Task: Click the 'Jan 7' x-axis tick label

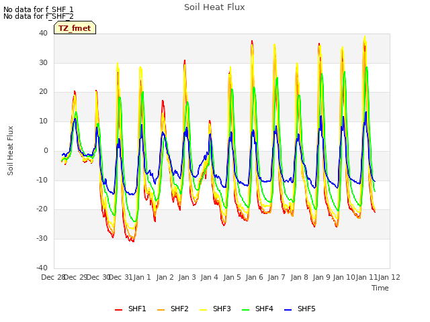Action: click(x=277, y=277)
